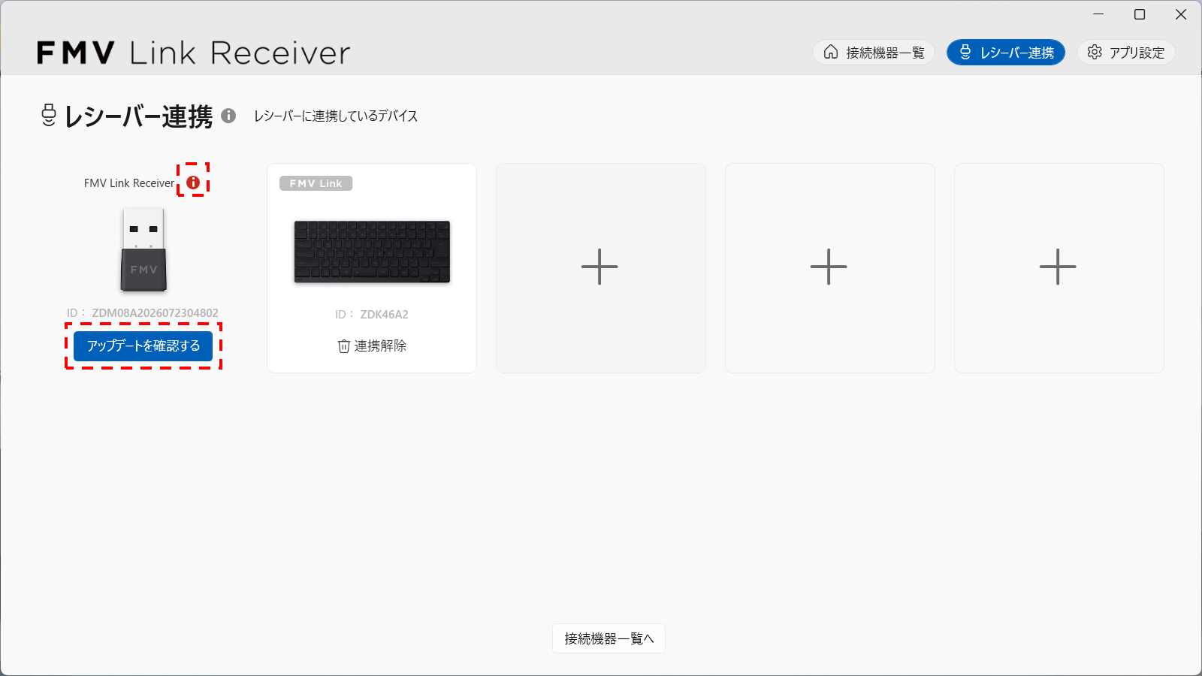Click the FMV Link Receiver app logo
Viewport: 1202px width, 676px height.
194,53
